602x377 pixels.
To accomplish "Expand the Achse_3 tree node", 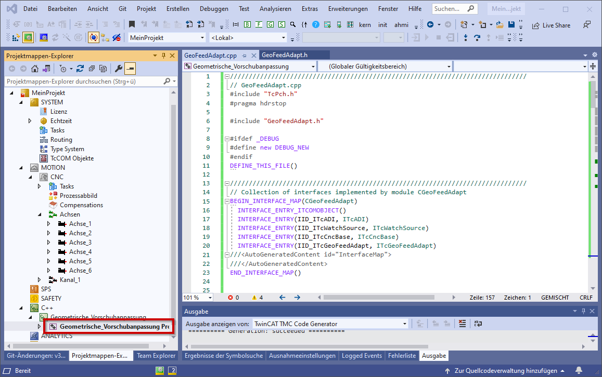I will point(49,242).
